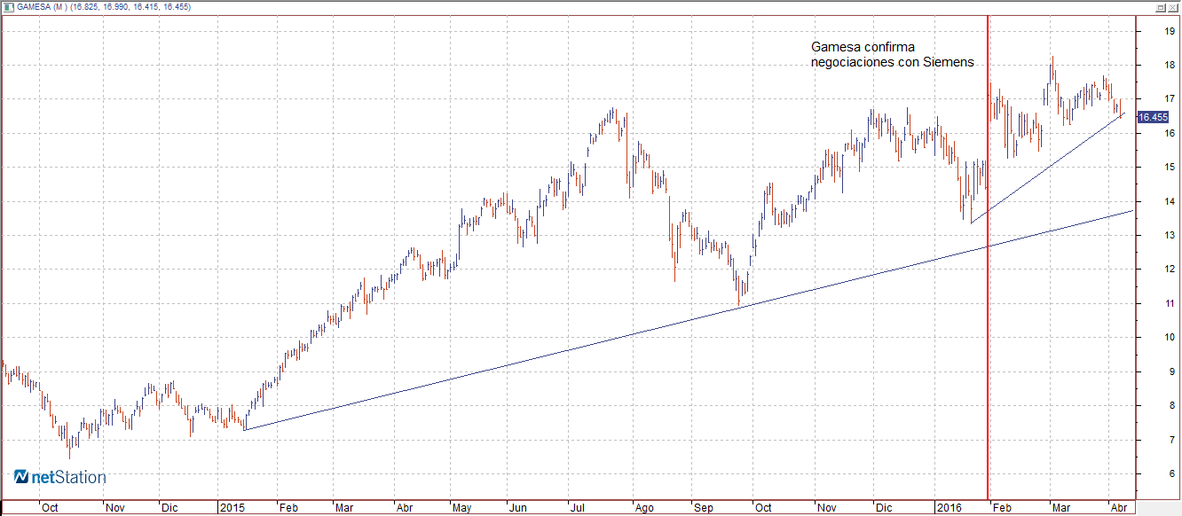Click the blue 16.455 current price tag
The image size is (1182, 516).
tap(1152, 117)
